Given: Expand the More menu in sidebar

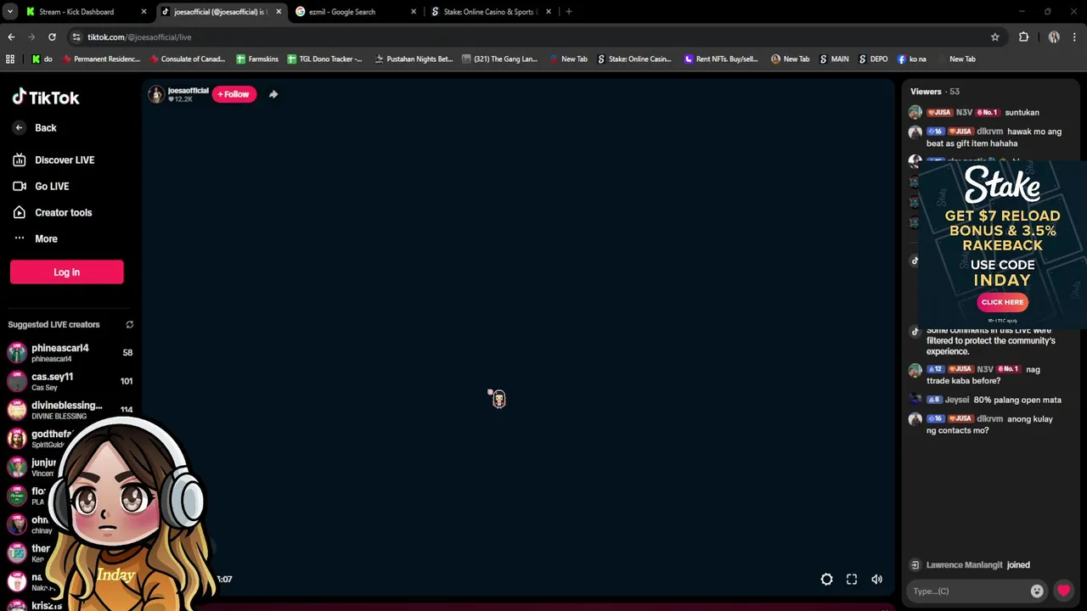Looking at the screenshot, I should point(36,238).
